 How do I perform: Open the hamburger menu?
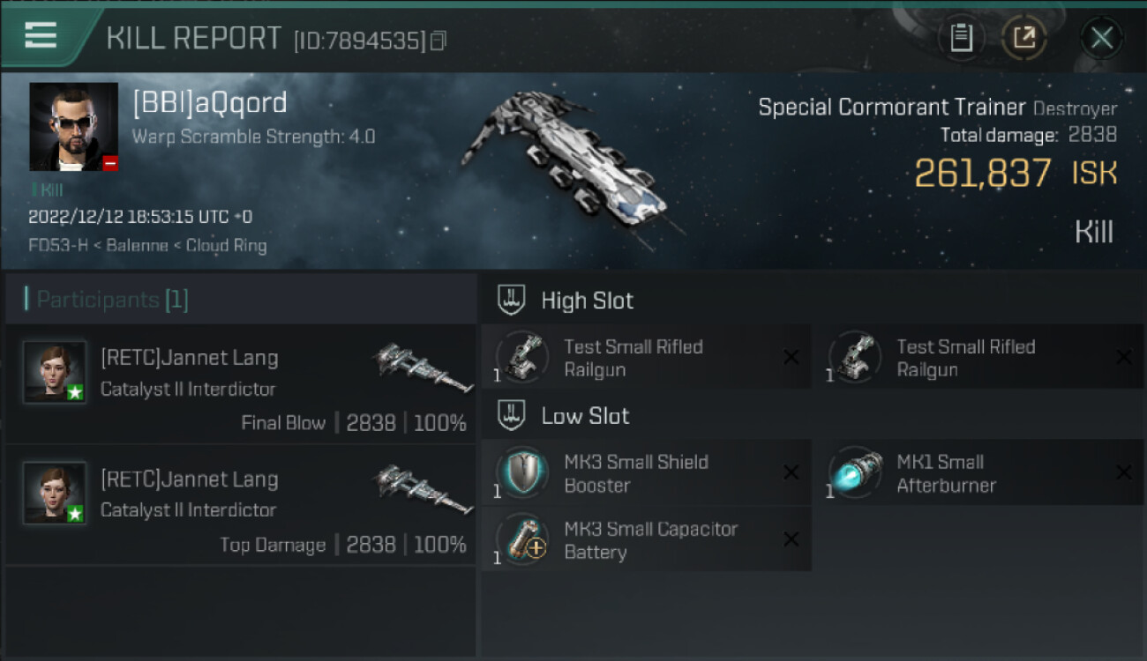[x=41, y=35]
